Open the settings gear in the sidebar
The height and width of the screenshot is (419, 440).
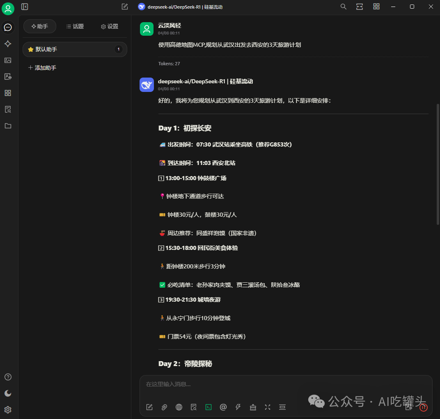coord(8,410)
